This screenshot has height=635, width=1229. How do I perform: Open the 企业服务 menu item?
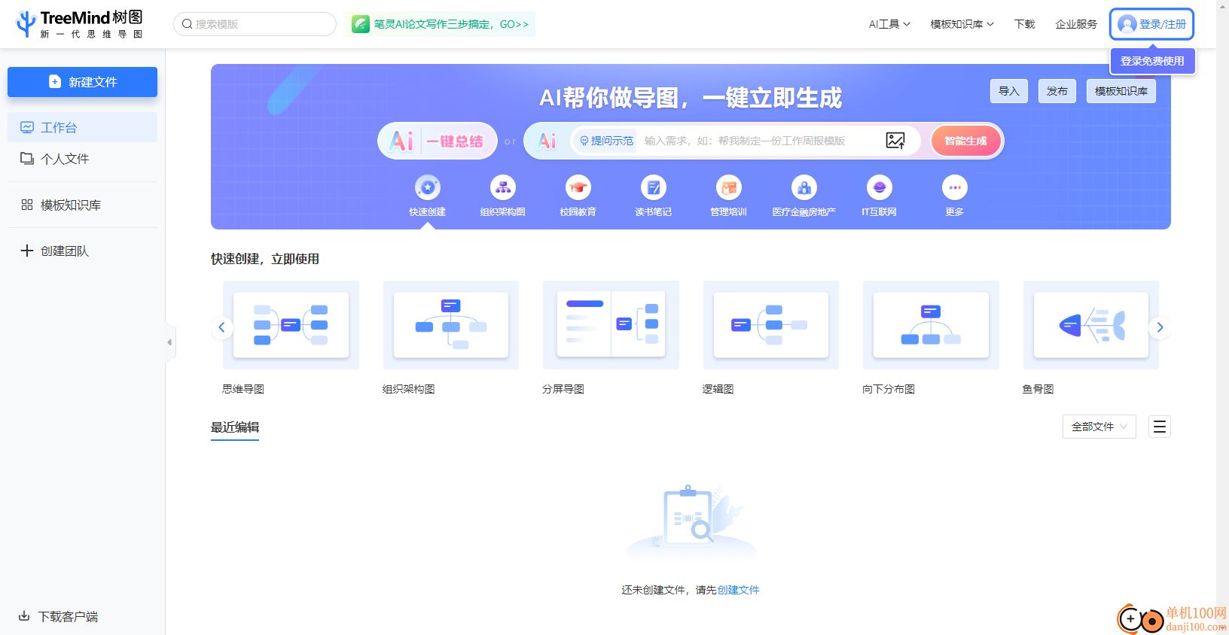click(x=1076, y=24)
